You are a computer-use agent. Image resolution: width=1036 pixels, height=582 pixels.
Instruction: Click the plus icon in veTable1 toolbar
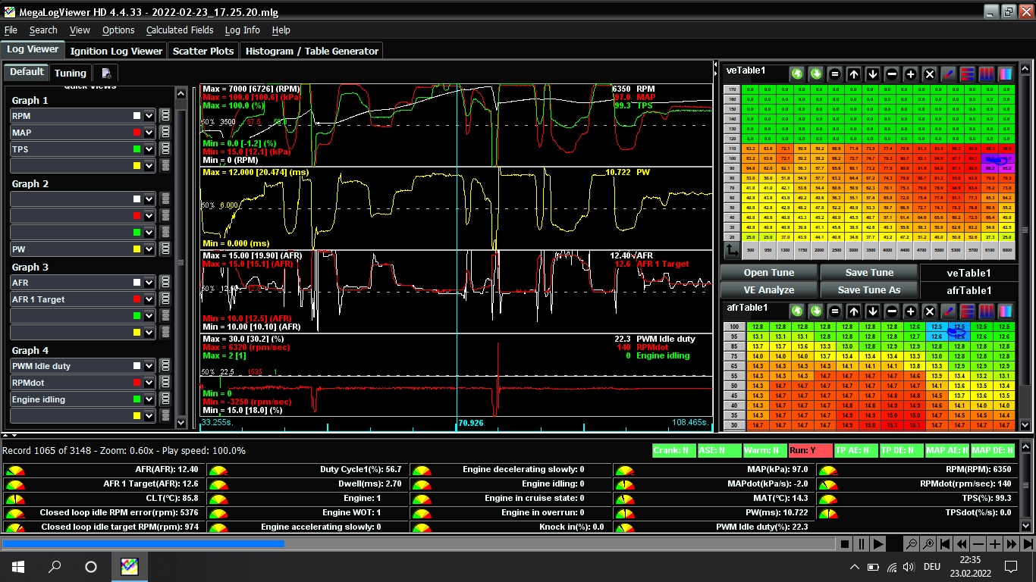(x=911, y=74)
